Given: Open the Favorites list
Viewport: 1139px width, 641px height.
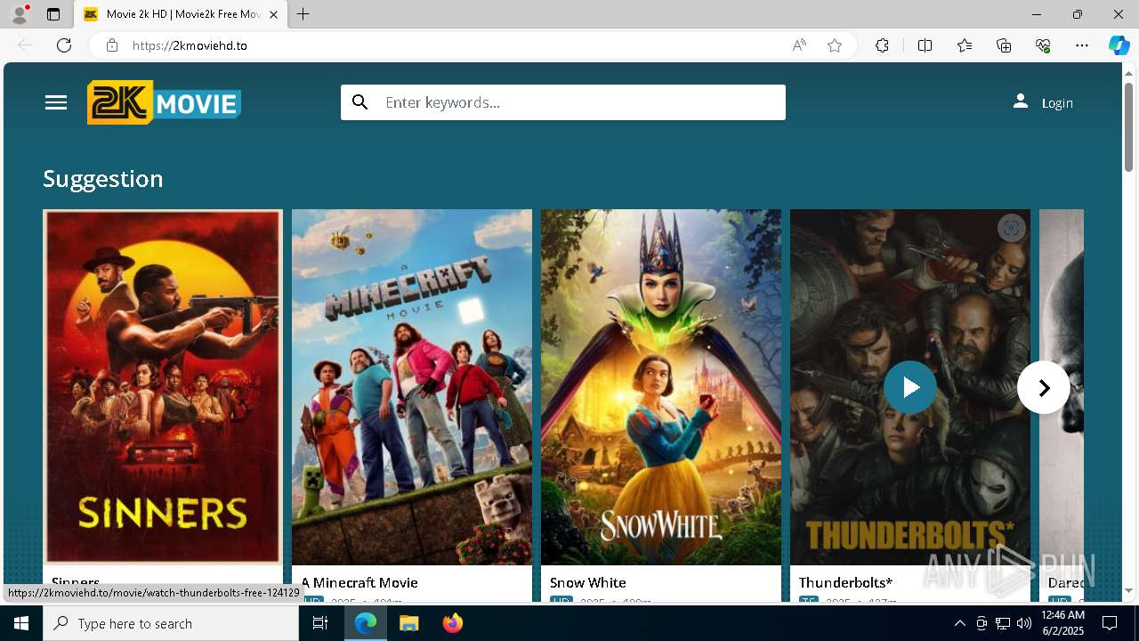Looking at the screenshot, I should click(x=965, y=45).
